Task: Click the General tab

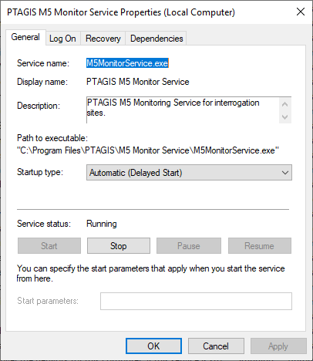Action: click(25, 37)
